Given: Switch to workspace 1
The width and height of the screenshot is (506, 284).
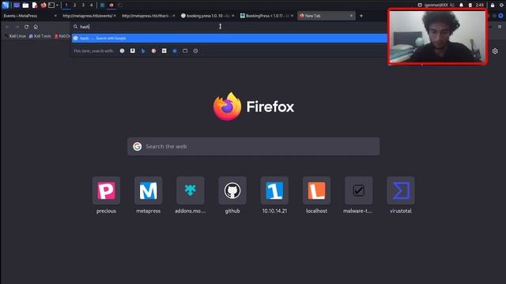Looking at the screenshot, I should coord(66,6).
